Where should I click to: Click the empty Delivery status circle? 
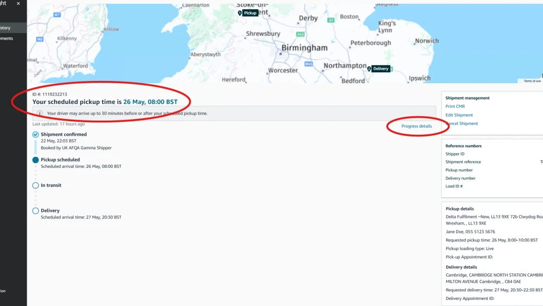[x=35, y=211]
